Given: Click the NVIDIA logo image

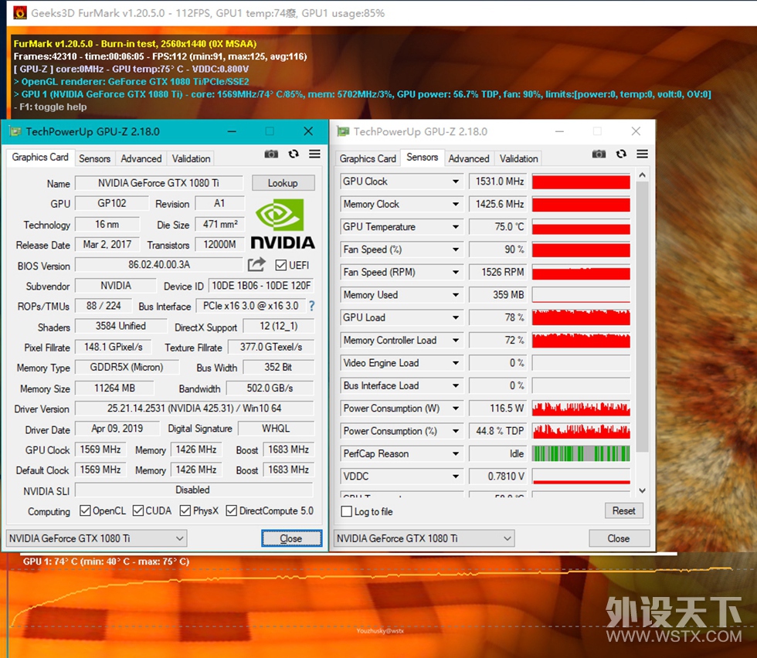Looking at the screenshot, I should pyautogui.click(x=283, y=223).
